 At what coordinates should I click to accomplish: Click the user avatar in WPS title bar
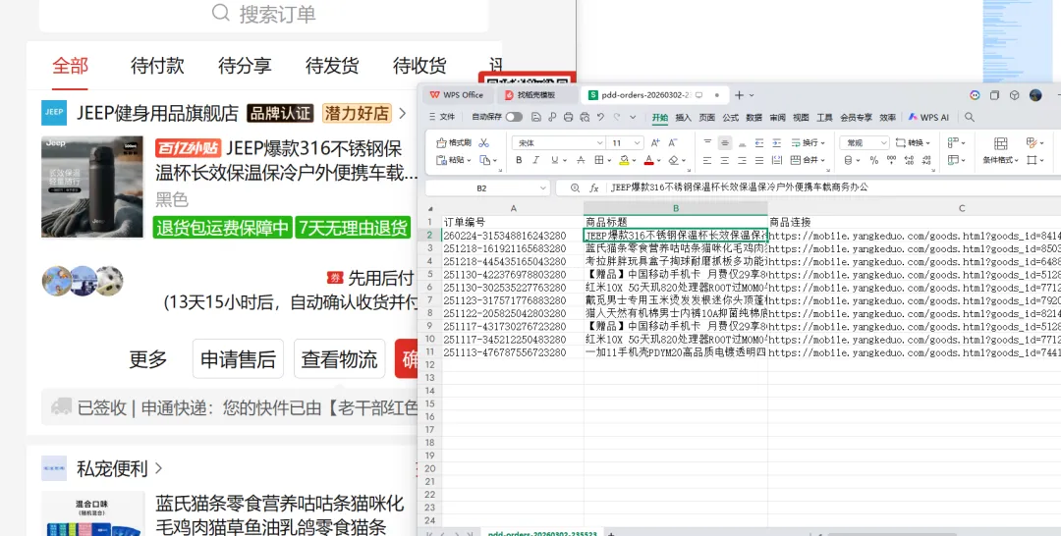[x=1036, y=95]
